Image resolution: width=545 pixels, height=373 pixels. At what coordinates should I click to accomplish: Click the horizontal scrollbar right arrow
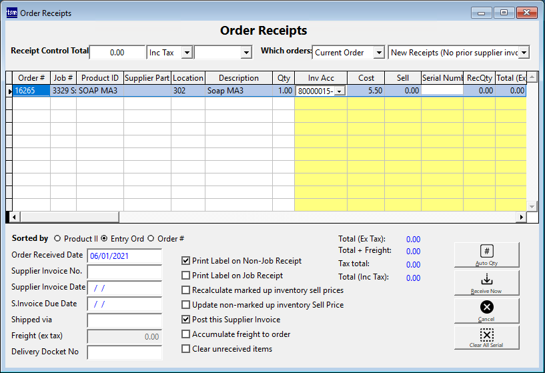pos(522,218)
